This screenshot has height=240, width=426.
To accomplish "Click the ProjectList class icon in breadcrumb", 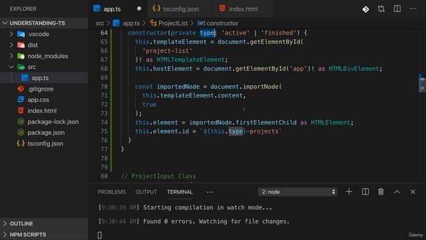I will (x=153, y=23).
